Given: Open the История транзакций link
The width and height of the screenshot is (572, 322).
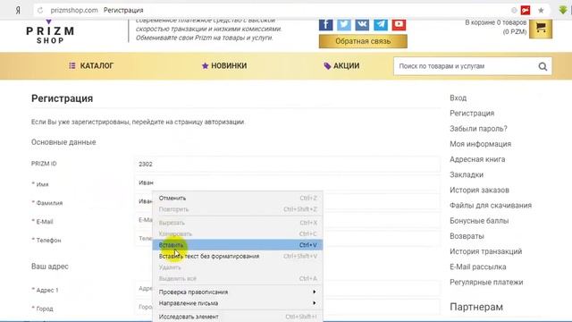Looking at the screenshot, I should [x=485, y=251].
